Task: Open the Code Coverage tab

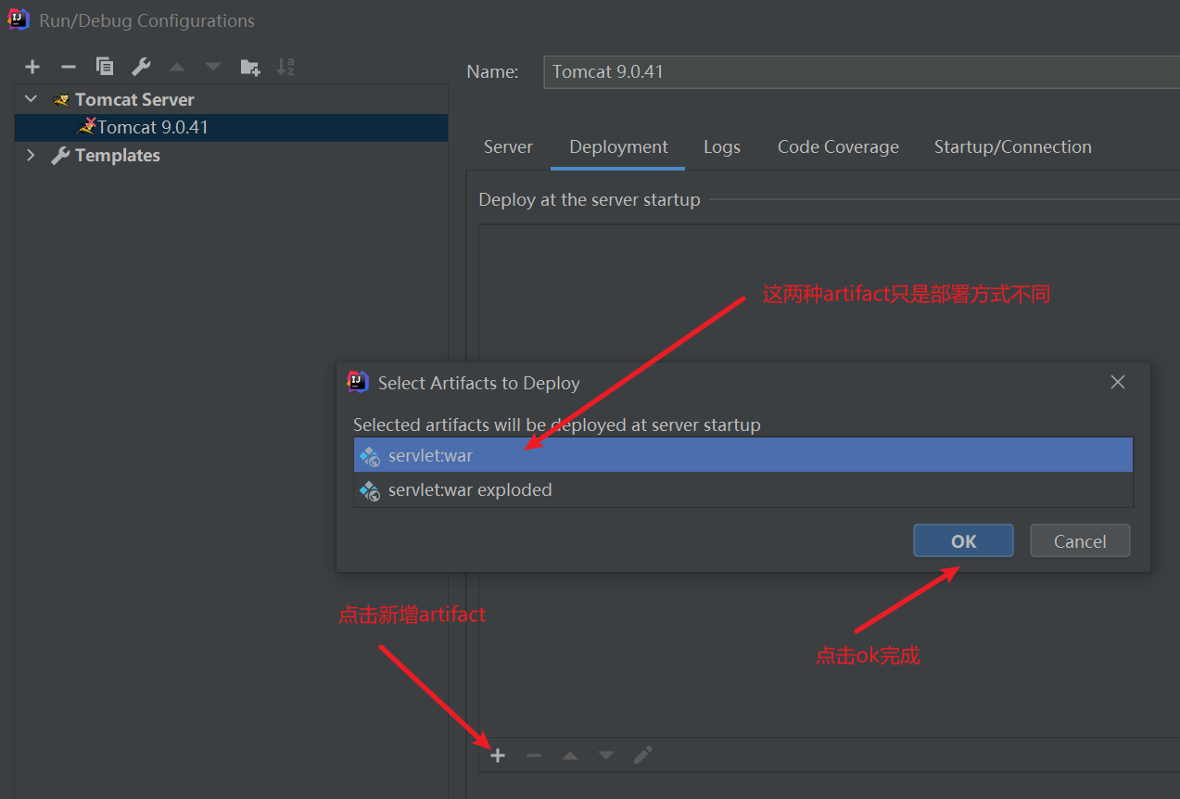Action: pyautogui.click(x=838, y=146)
